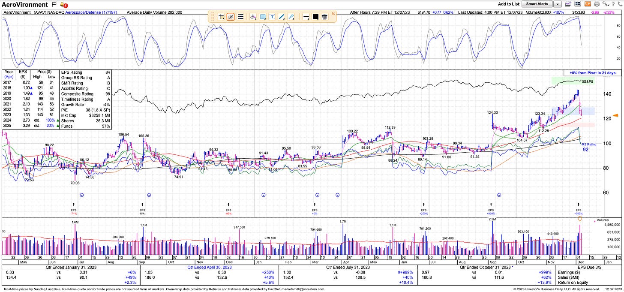Click the orange marker above the volume bars
624x292 pixels.
pos(579,219)
